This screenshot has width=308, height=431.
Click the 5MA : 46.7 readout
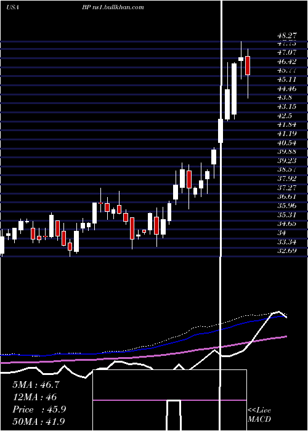[36, 385]
